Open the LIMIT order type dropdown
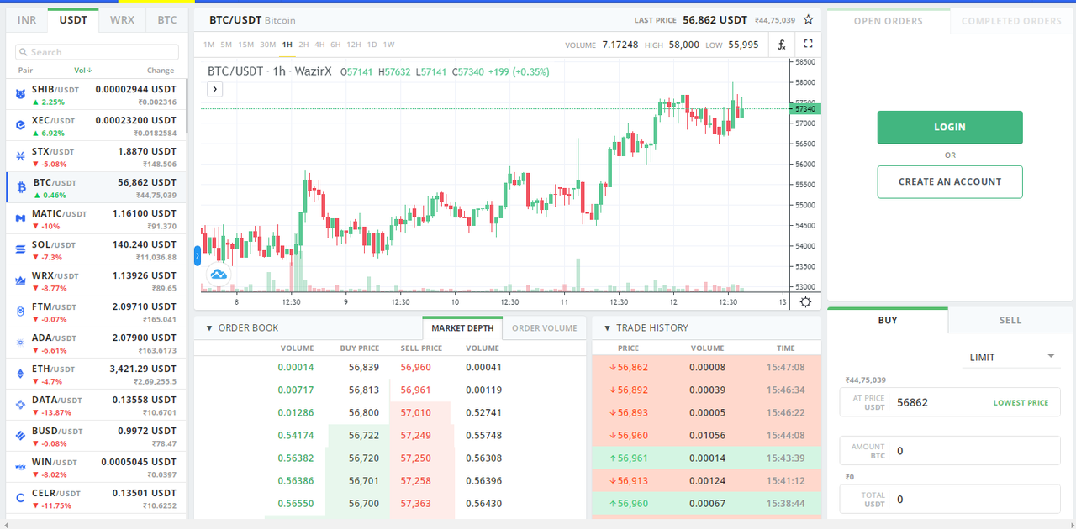This screenshot has width=1076, height=529. [1011, 357]
